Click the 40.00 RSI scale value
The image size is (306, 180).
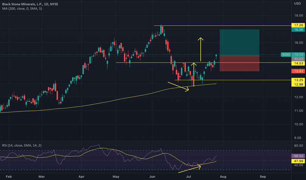click(x=298, y=165)
